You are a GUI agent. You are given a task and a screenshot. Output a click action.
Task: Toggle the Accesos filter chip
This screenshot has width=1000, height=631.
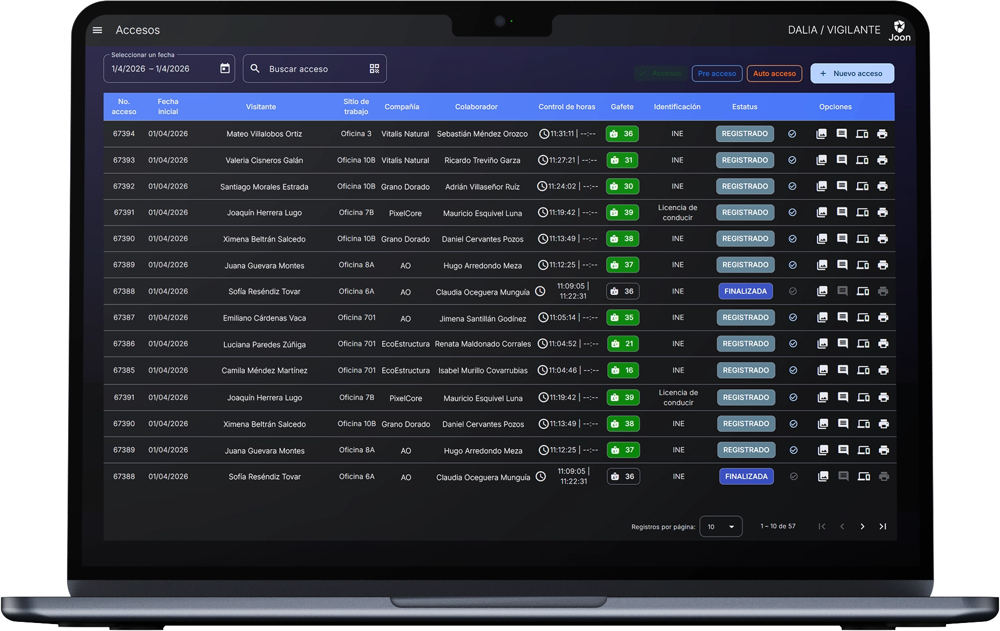click(661, 73)
